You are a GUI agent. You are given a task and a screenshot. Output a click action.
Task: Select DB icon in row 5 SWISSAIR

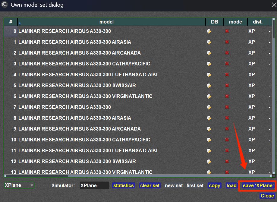pyautogui.click(x=209, y=86)
